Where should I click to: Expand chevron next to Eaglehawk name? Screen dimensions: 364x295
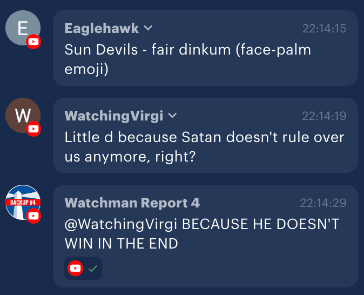click(x=148, y=28)
